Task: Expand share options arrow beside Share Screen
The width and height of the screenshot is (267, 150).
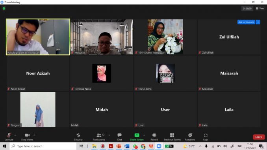Action: pos(144,135)
